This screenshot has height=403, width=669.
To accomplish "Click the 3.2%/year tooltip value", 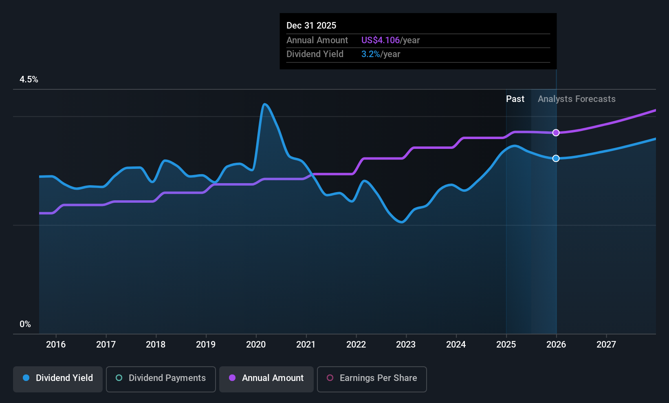I will coord(381,54).
